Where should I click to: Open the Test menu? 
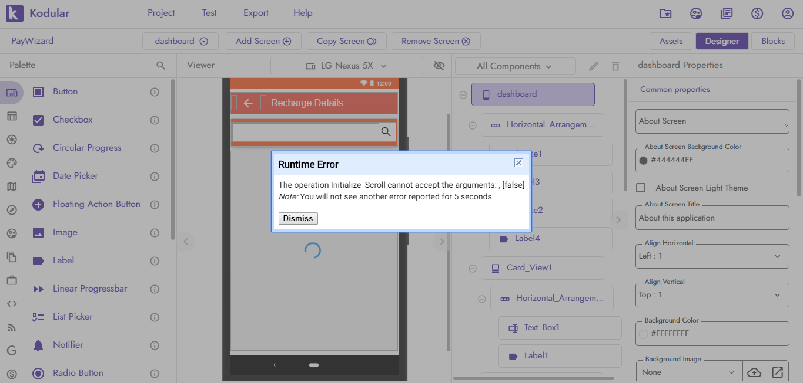[x=209, y=13]
